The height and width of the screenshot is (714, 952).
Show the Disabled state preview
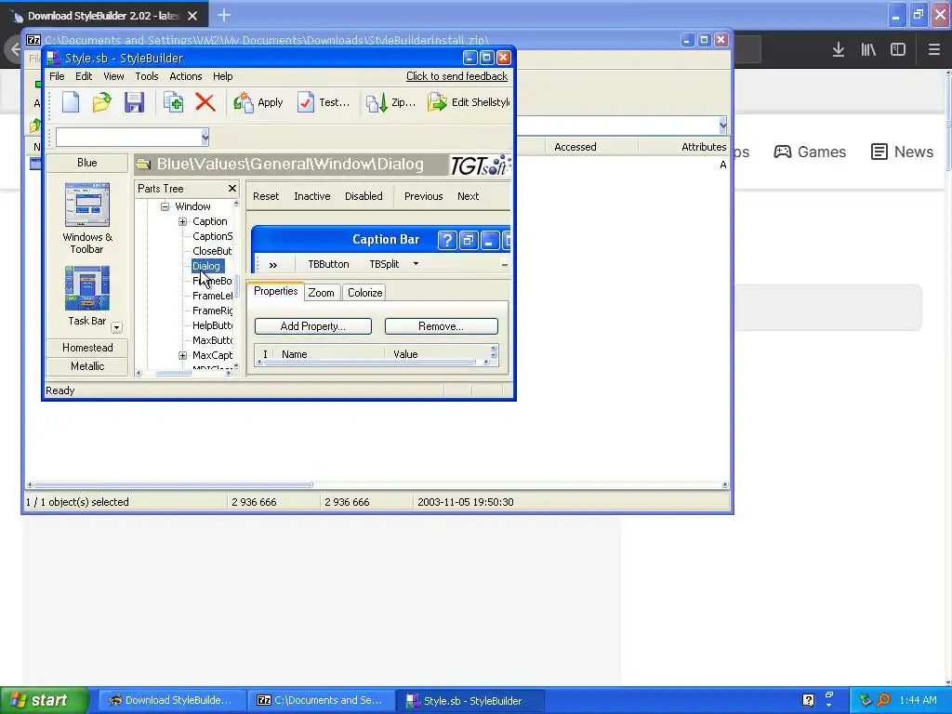pos(364,197)
